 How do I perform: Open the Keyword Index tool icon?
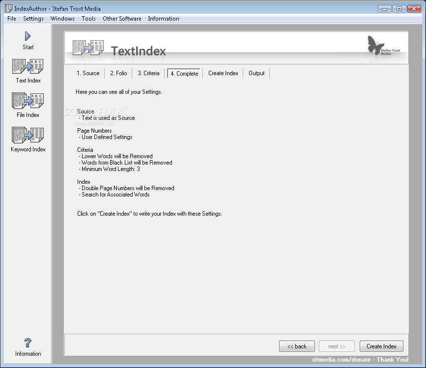click(x=28, y=135)
